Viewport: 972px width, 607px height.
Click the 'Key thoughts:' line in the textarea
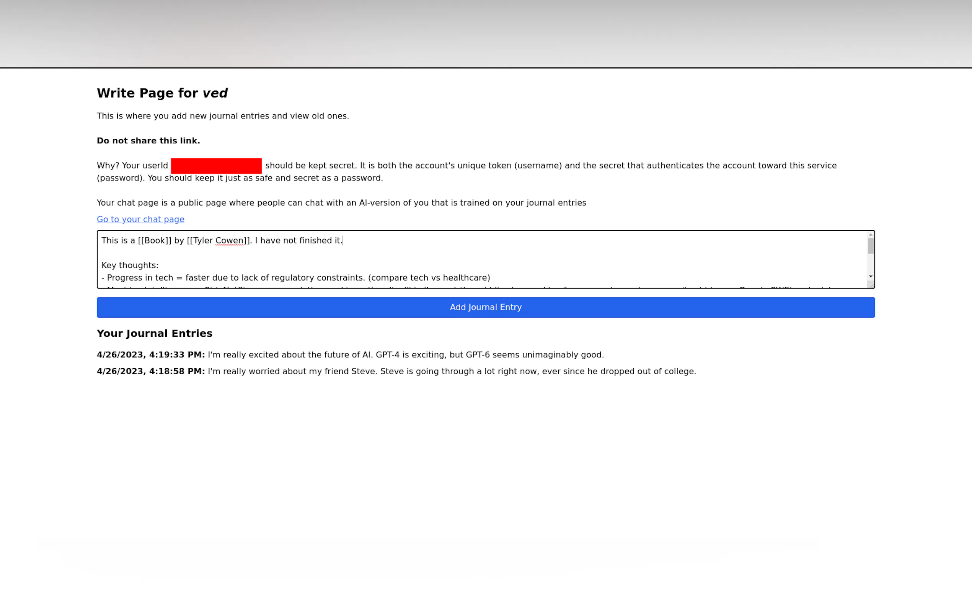130,265
